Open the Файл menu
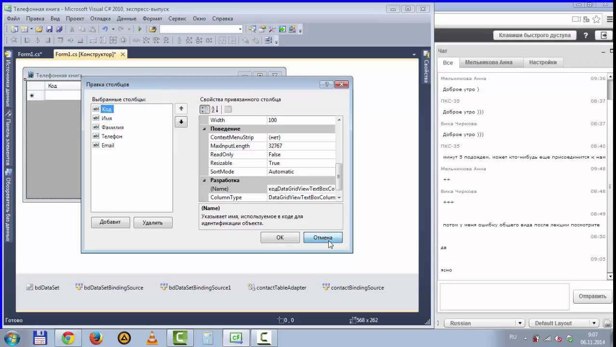 pyautogui.click(x=13, y=18)
